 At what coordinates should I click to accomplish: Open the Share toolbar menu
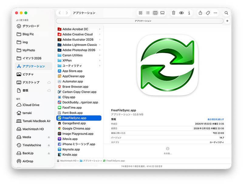[x=200, y=13]
